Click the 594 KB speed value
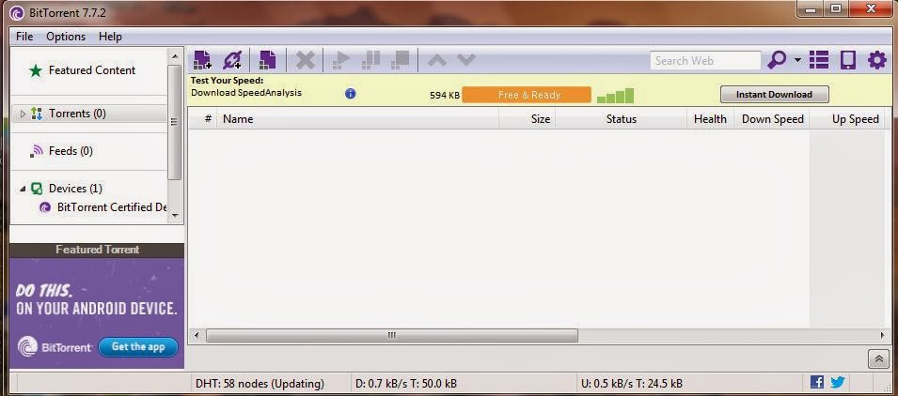 point(445,96)
